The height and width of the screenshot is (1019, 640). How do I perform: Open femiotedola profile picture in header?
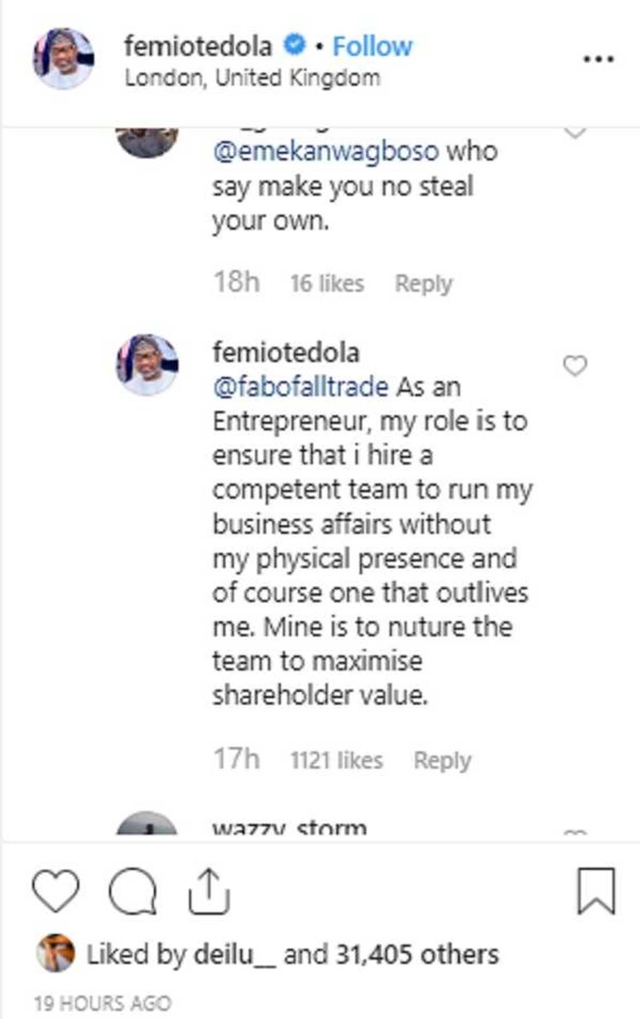[x=63, y=59]
